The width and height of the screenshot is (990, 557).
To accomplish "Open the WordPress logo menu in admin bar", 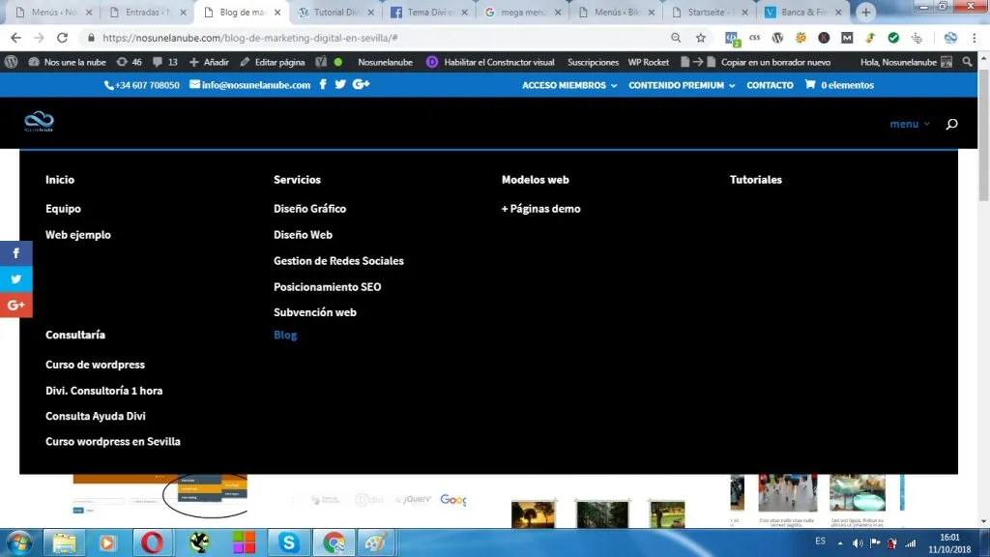I will click(10, 61).
